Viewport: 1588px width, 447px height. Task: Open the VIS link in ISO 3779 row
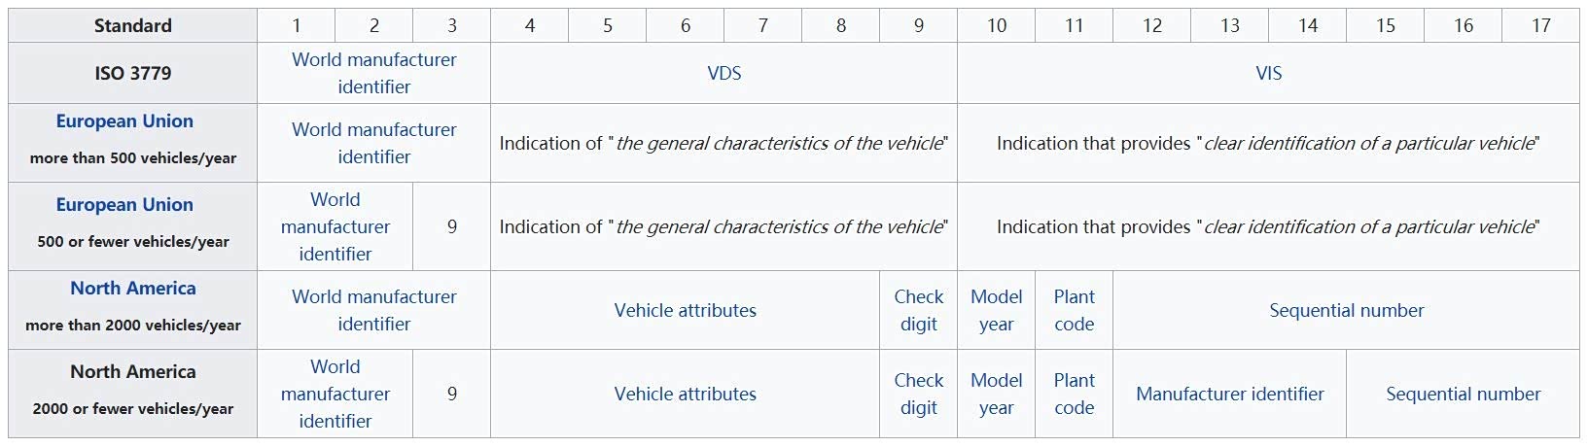click(x=1268, y=73)
